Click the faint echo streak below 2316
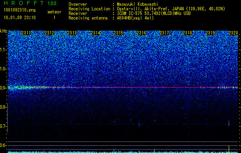241x153 pixels. pos(139,124)
